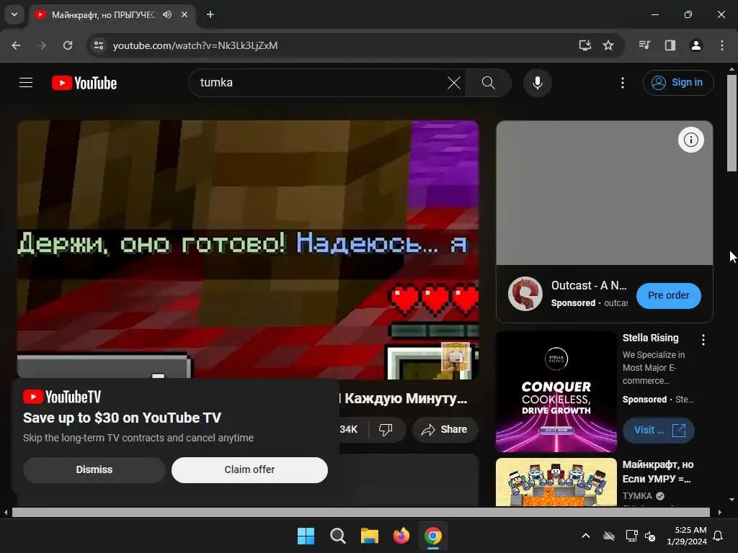Clear the search text with X icon
738x553 pixels.
[454, 83]
